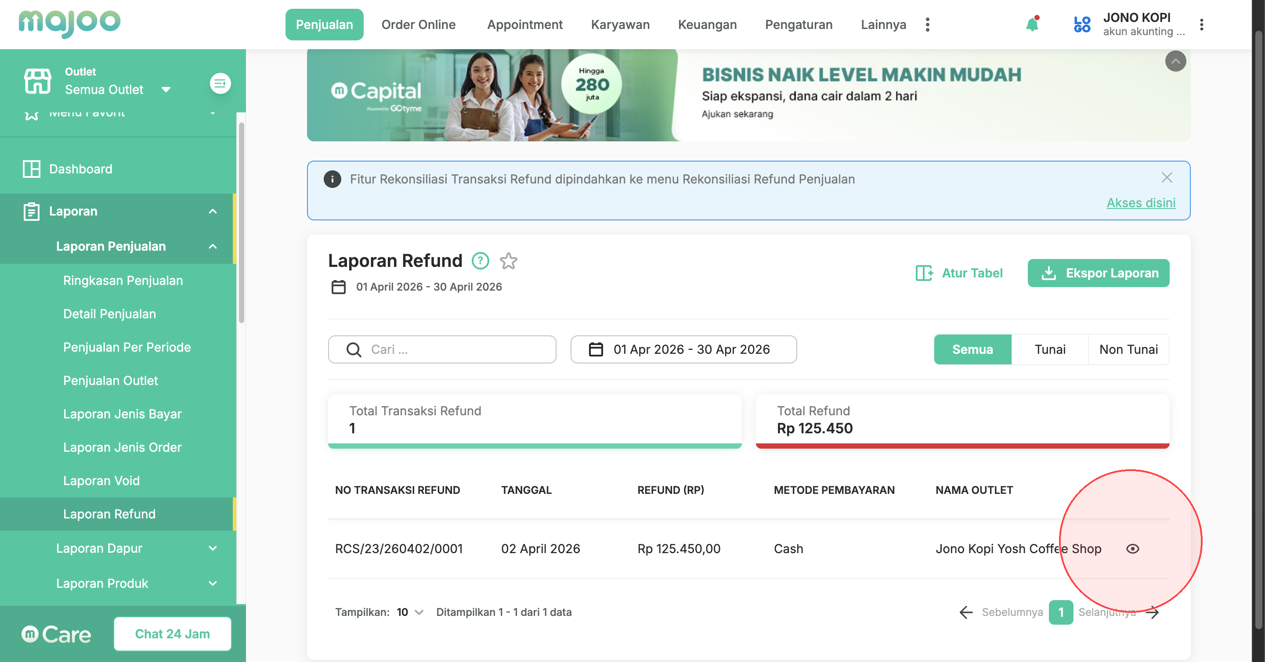The width and height of the screenshot is (1265, 662).
Task: Change Tampilkan rows per page
Action: [x=410, y=612]
